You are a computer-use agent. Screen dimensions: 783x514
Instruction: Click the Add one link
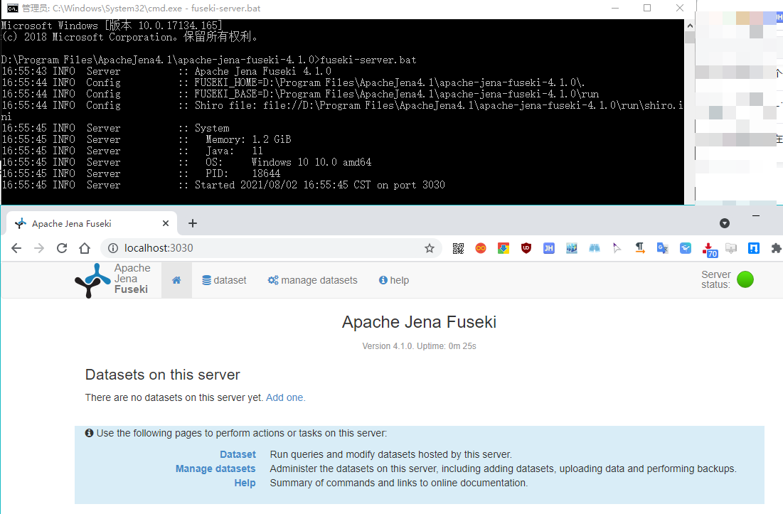pyautogui.click(x=284, y=397)
